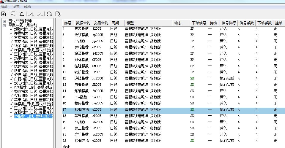Click the step-down signal line icon
The image size is (285, 148).
pos(40,14)
